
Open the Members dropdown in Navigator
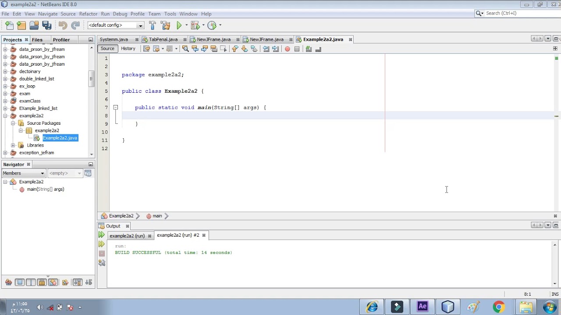(24, 173)
